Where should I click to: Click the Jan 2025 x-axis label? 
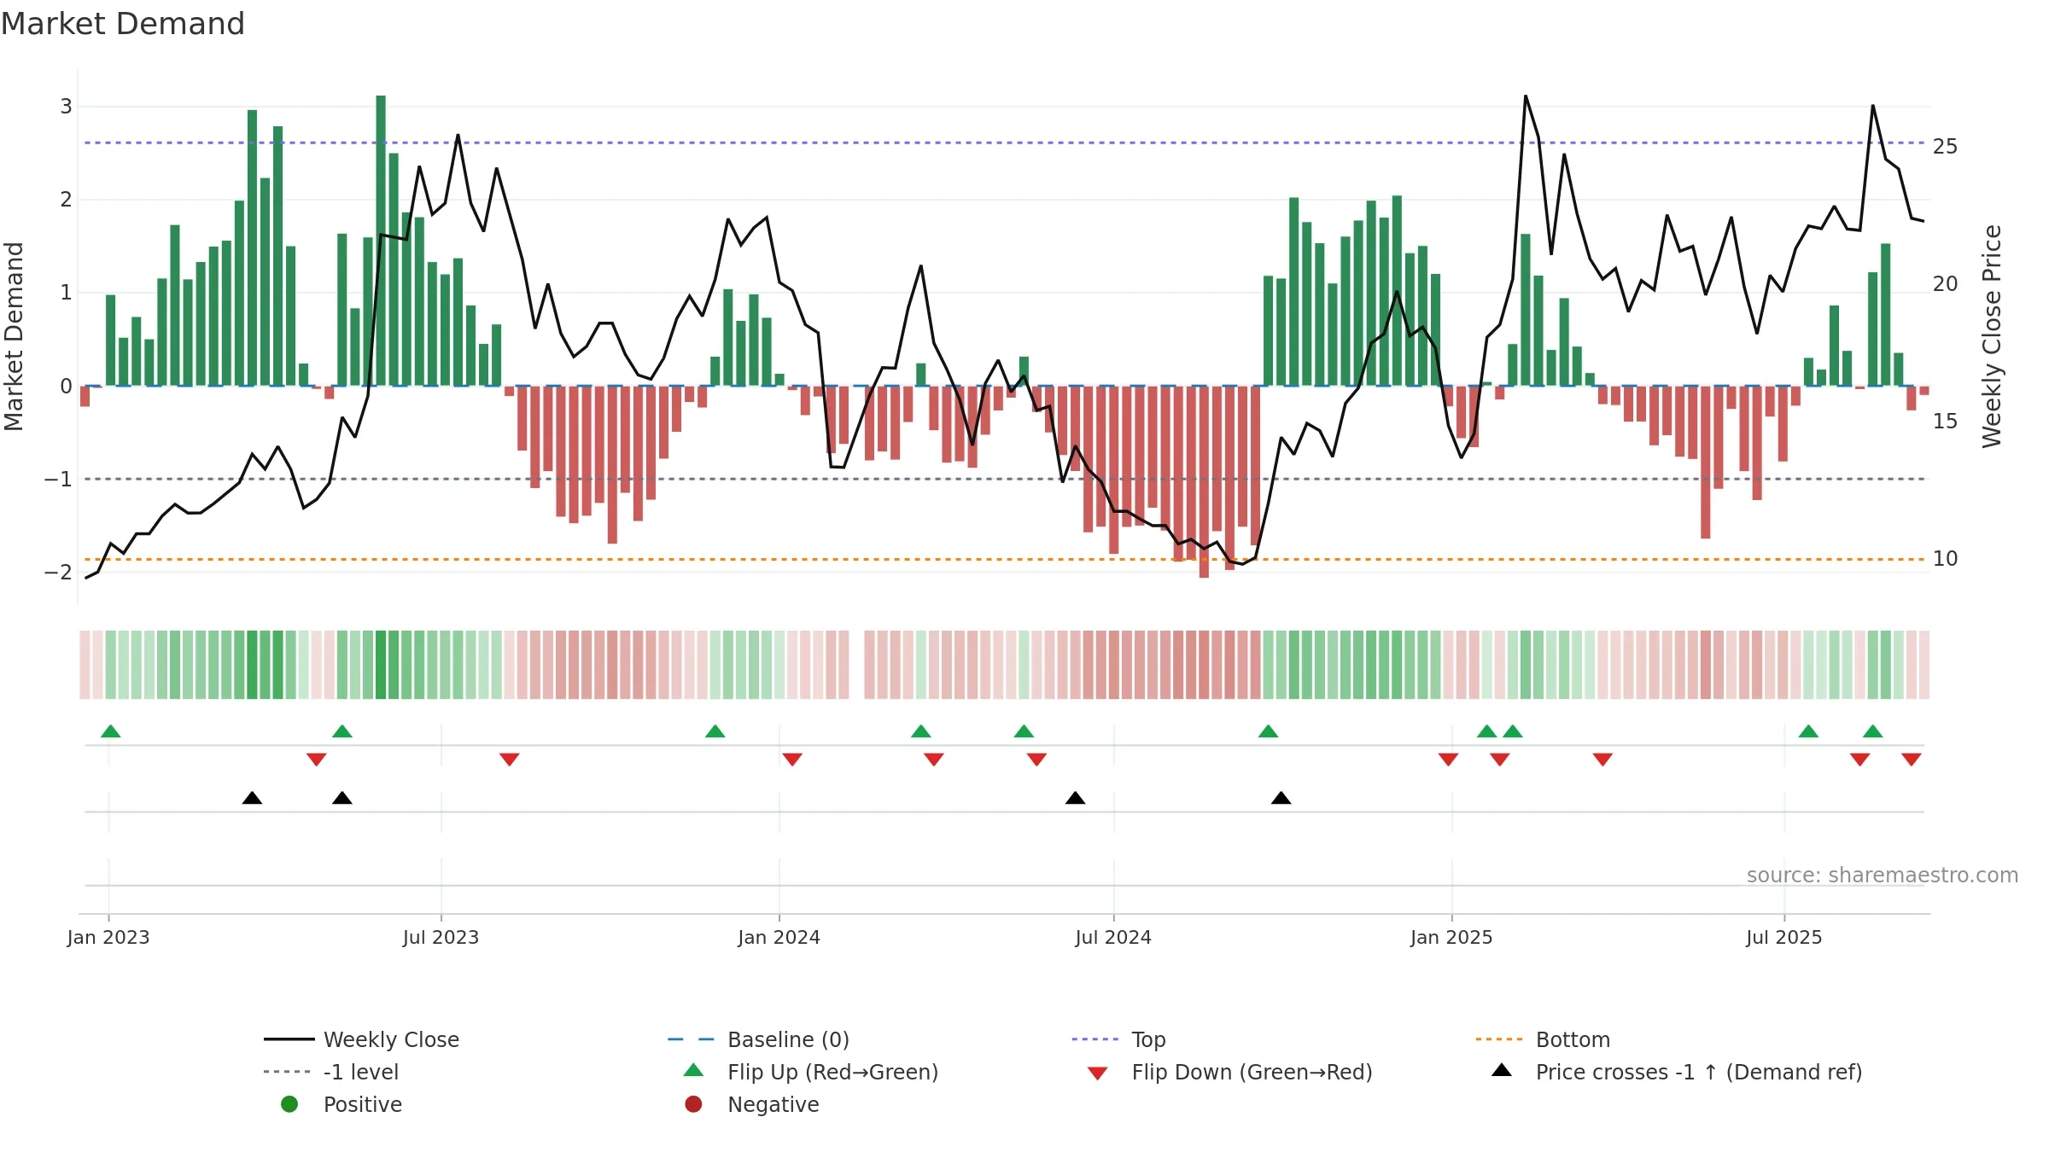1451,937
